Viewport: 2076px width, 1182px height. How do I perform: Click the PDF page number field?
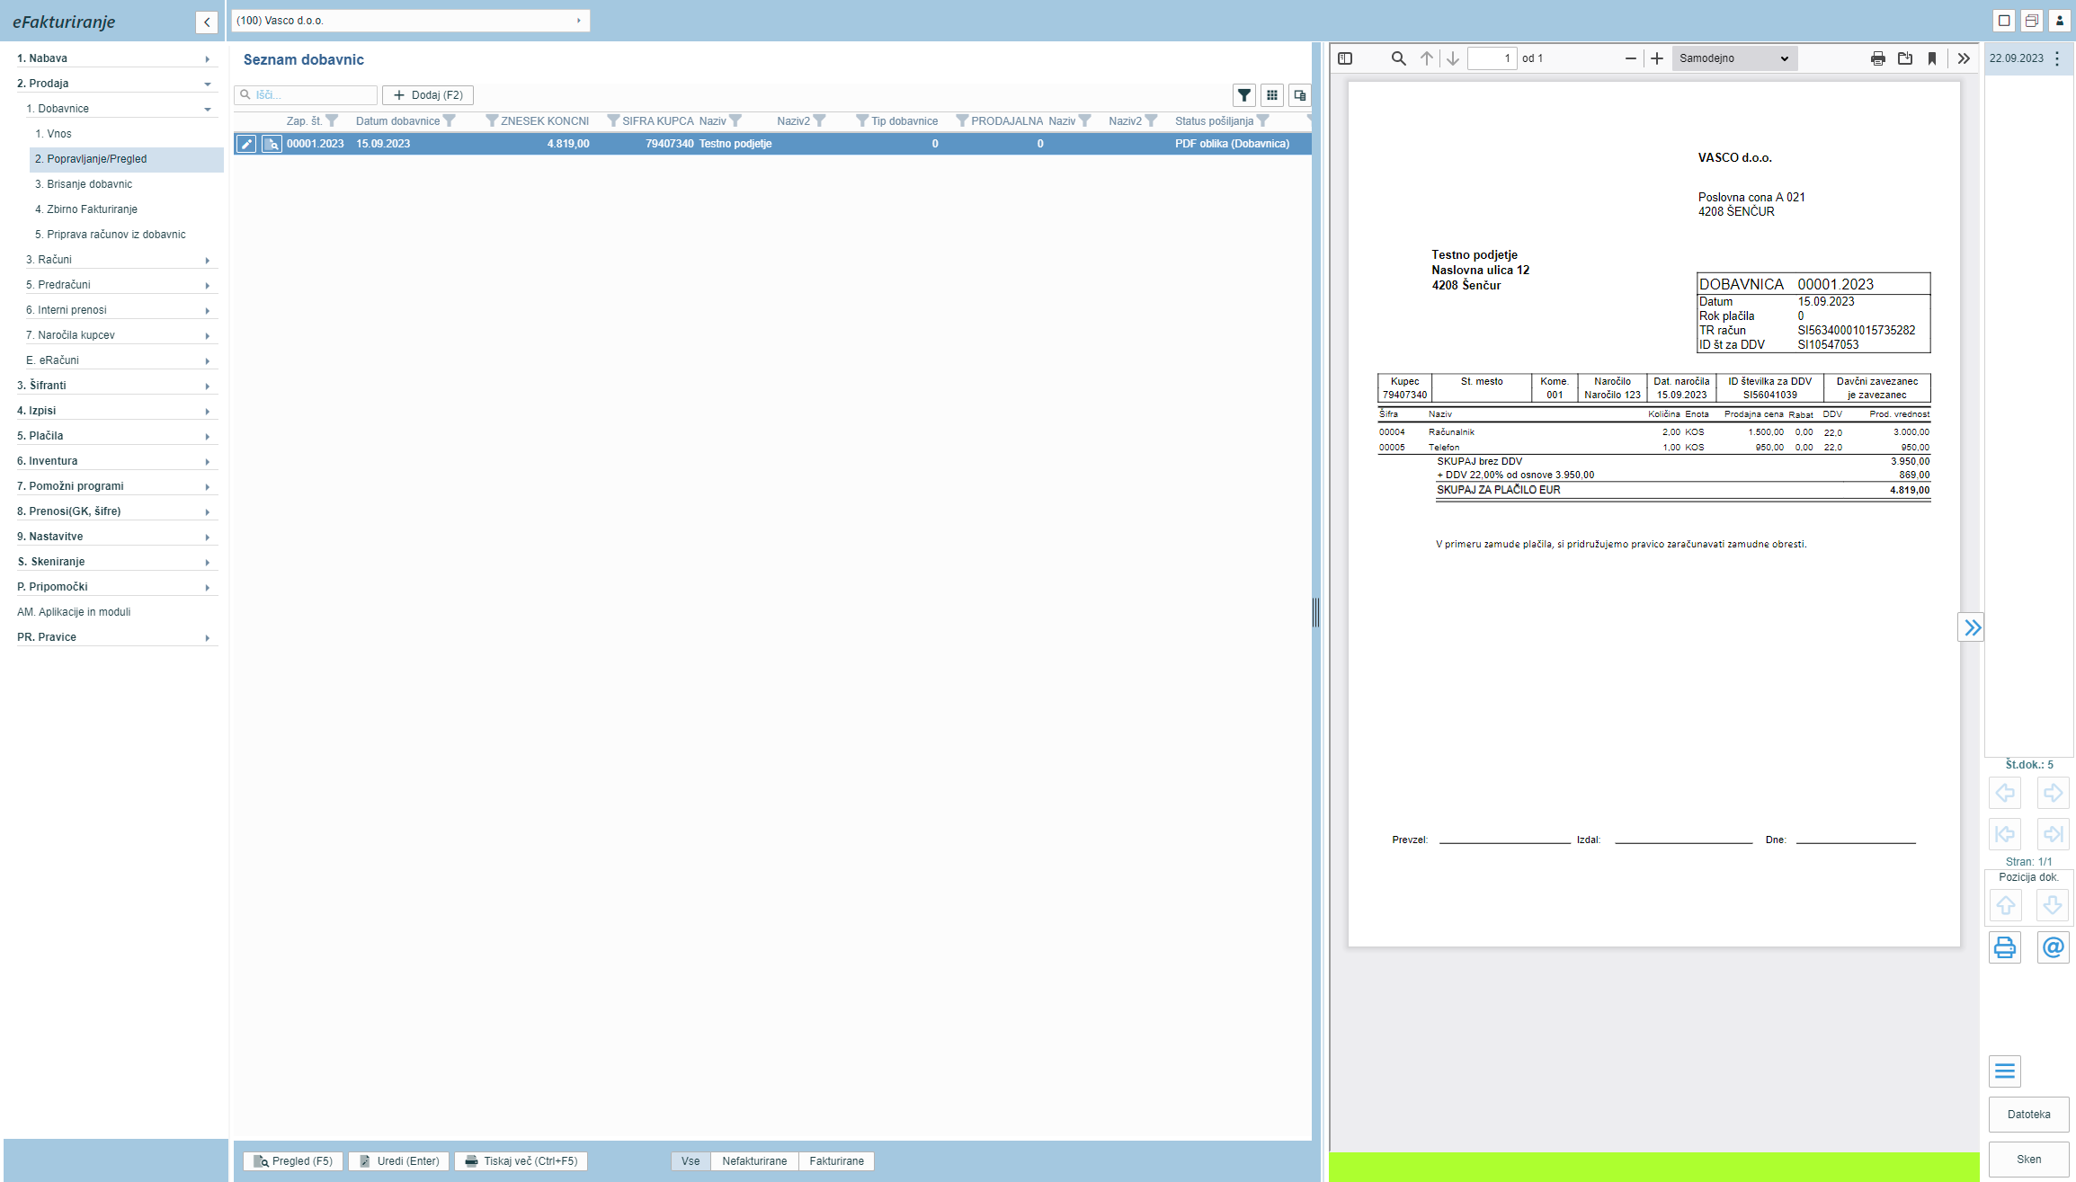pyautogui.click(x=1492, y=58)
